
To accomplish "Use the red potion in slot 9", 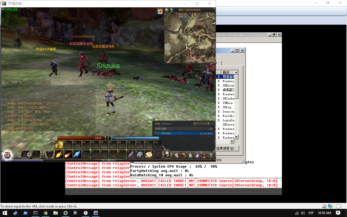I will point(131,154).
